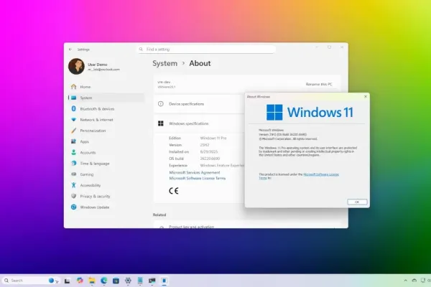
Task: Show hidden icons in the system tray
Action: (x=405, y=281)
